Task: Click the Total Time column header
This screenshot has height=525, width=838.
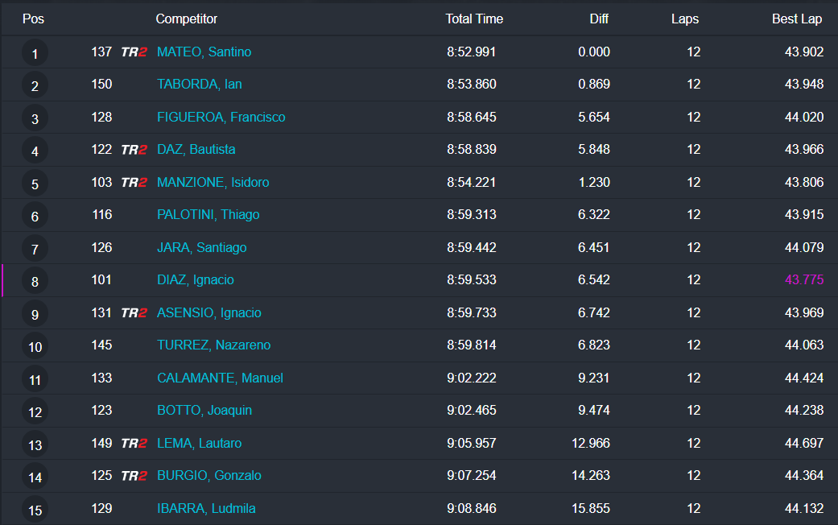Action: tap(474, 19)
